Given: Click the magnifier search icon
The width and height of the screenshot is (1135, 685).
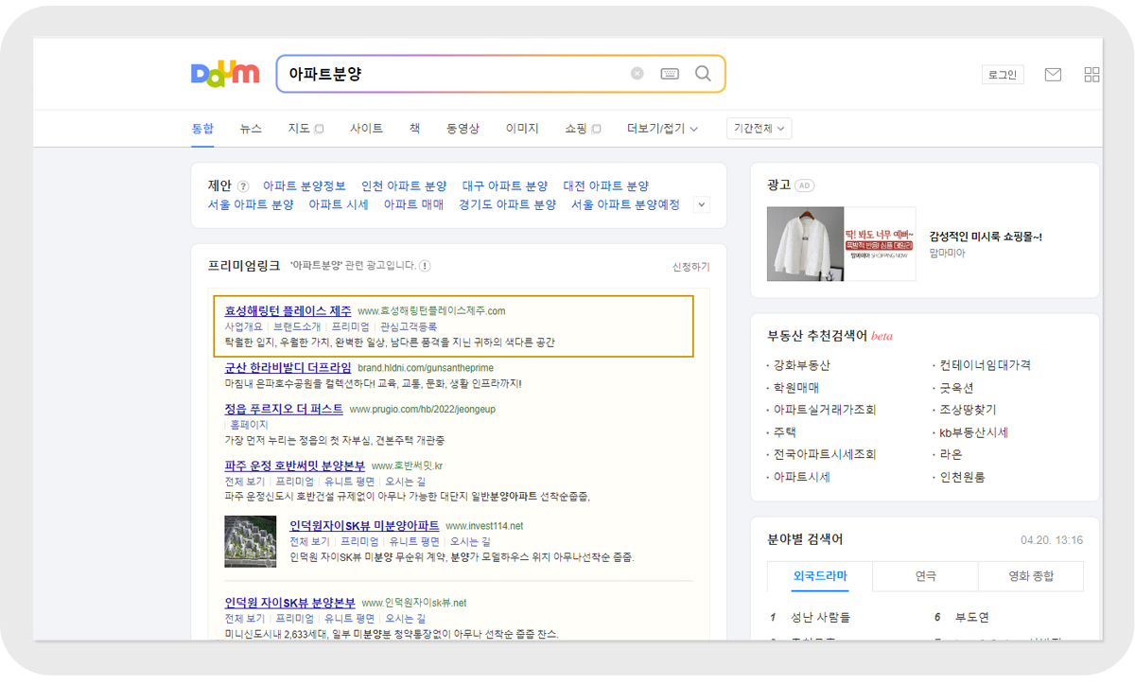Looking at the screenshot, I should point(703,74).
